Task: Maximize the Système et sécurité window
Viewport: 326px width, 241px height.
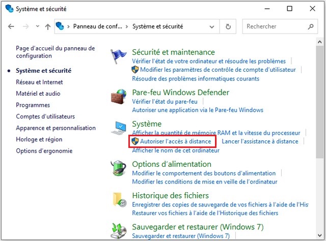Action: click(x=289, y=9)
